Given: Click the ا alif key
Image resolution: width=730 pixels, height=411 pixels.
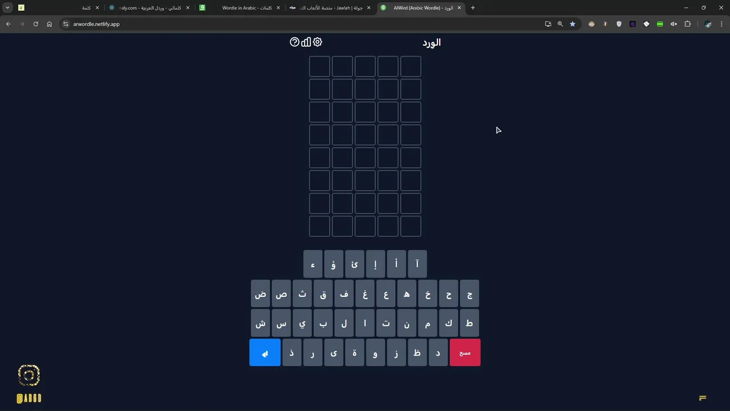Looking at the screenshot, I should click(365, 324).
